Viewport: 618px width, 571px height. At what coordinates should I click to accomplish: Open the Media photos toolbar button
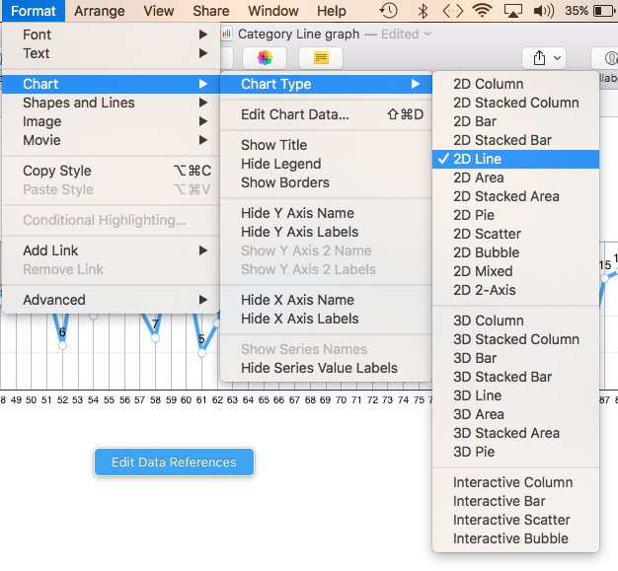(x=265, y=58)
